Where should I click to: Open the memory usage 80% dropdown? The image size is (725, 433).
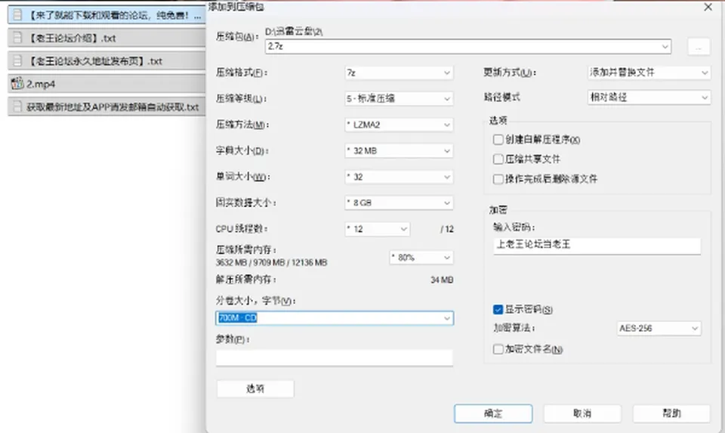pos(421,257)
